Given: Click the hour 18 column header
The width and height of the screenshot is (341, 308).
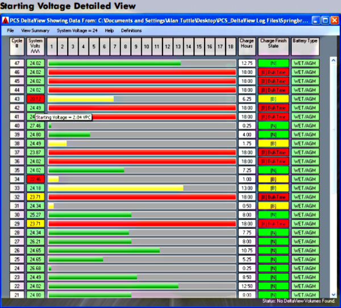Looking at the screenshot, I should [231, 46].
